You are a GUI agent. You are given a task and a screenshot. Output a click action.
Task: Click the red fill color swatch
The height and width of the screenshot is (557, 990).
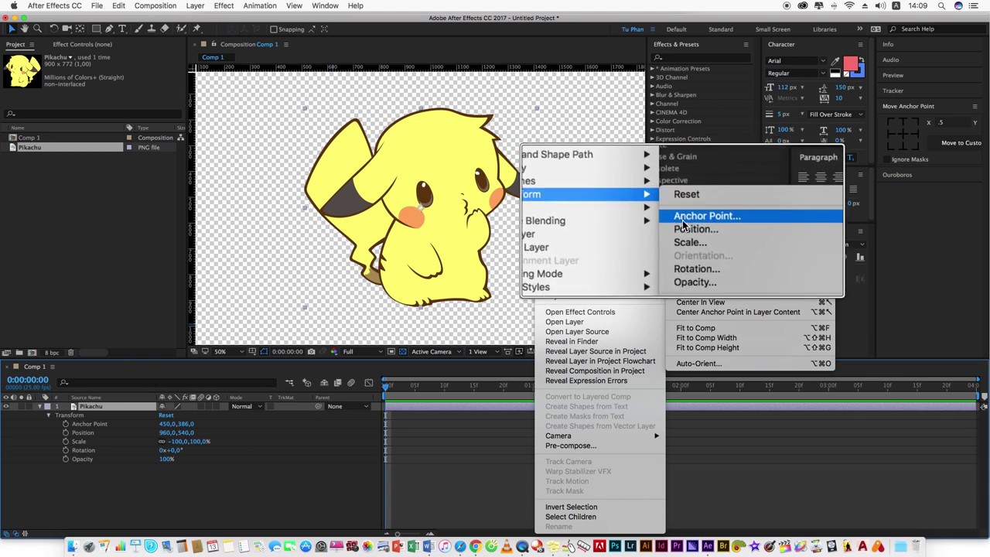[850, 63]
